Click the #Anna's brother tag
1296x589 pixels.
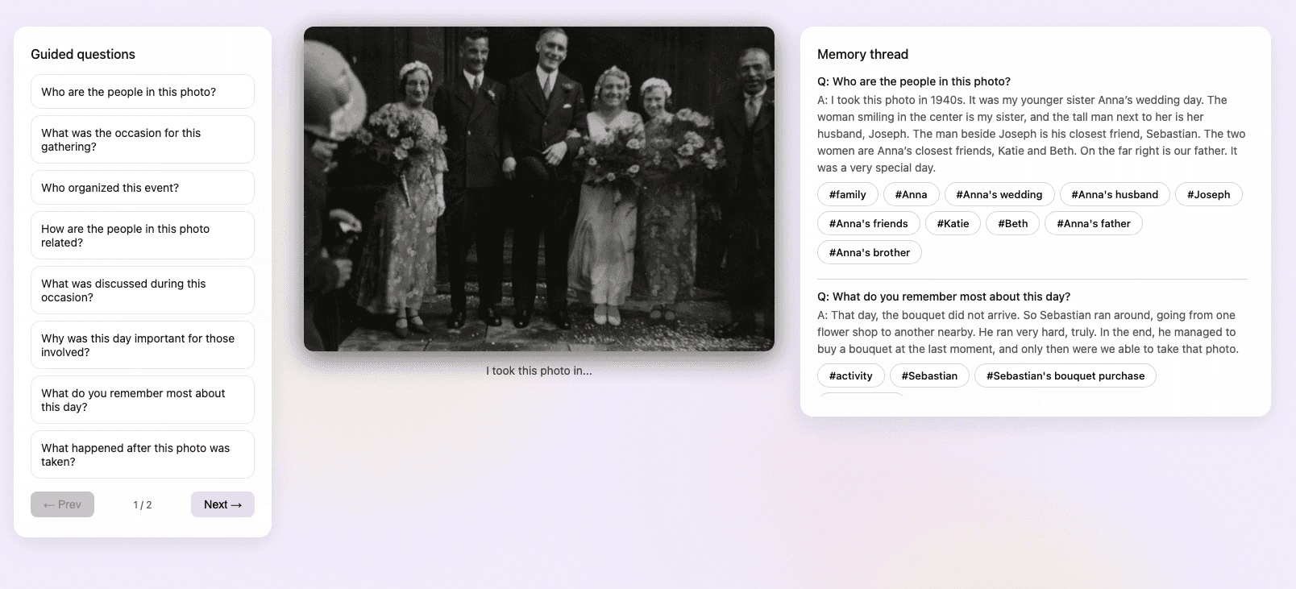point(870,252)
